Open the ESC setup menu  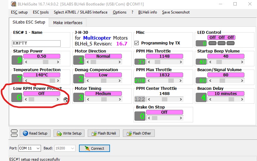click(x=19, y=12)
